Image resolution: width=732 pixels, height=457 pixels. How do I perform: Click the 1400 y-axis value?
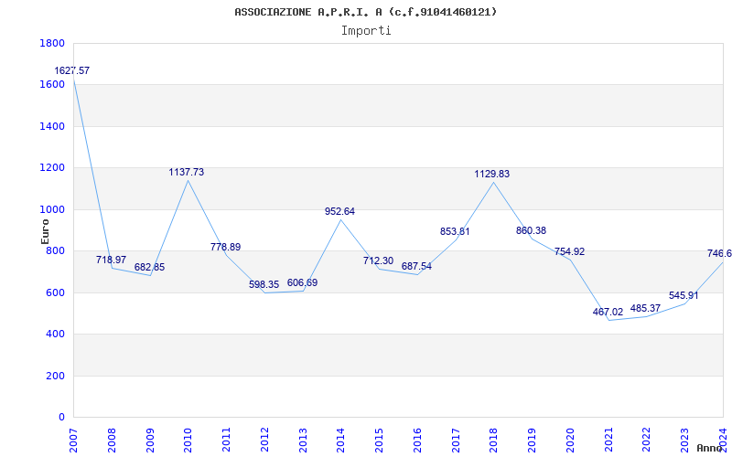click(x=52, y=126)
